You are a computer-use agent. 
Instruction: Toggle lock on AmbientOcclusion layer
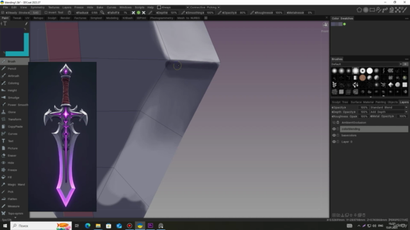point(338,123)
